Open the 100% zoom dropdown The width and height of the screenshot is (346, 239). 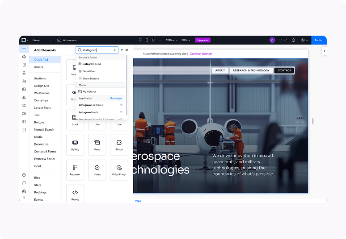[x=186, y=40]
